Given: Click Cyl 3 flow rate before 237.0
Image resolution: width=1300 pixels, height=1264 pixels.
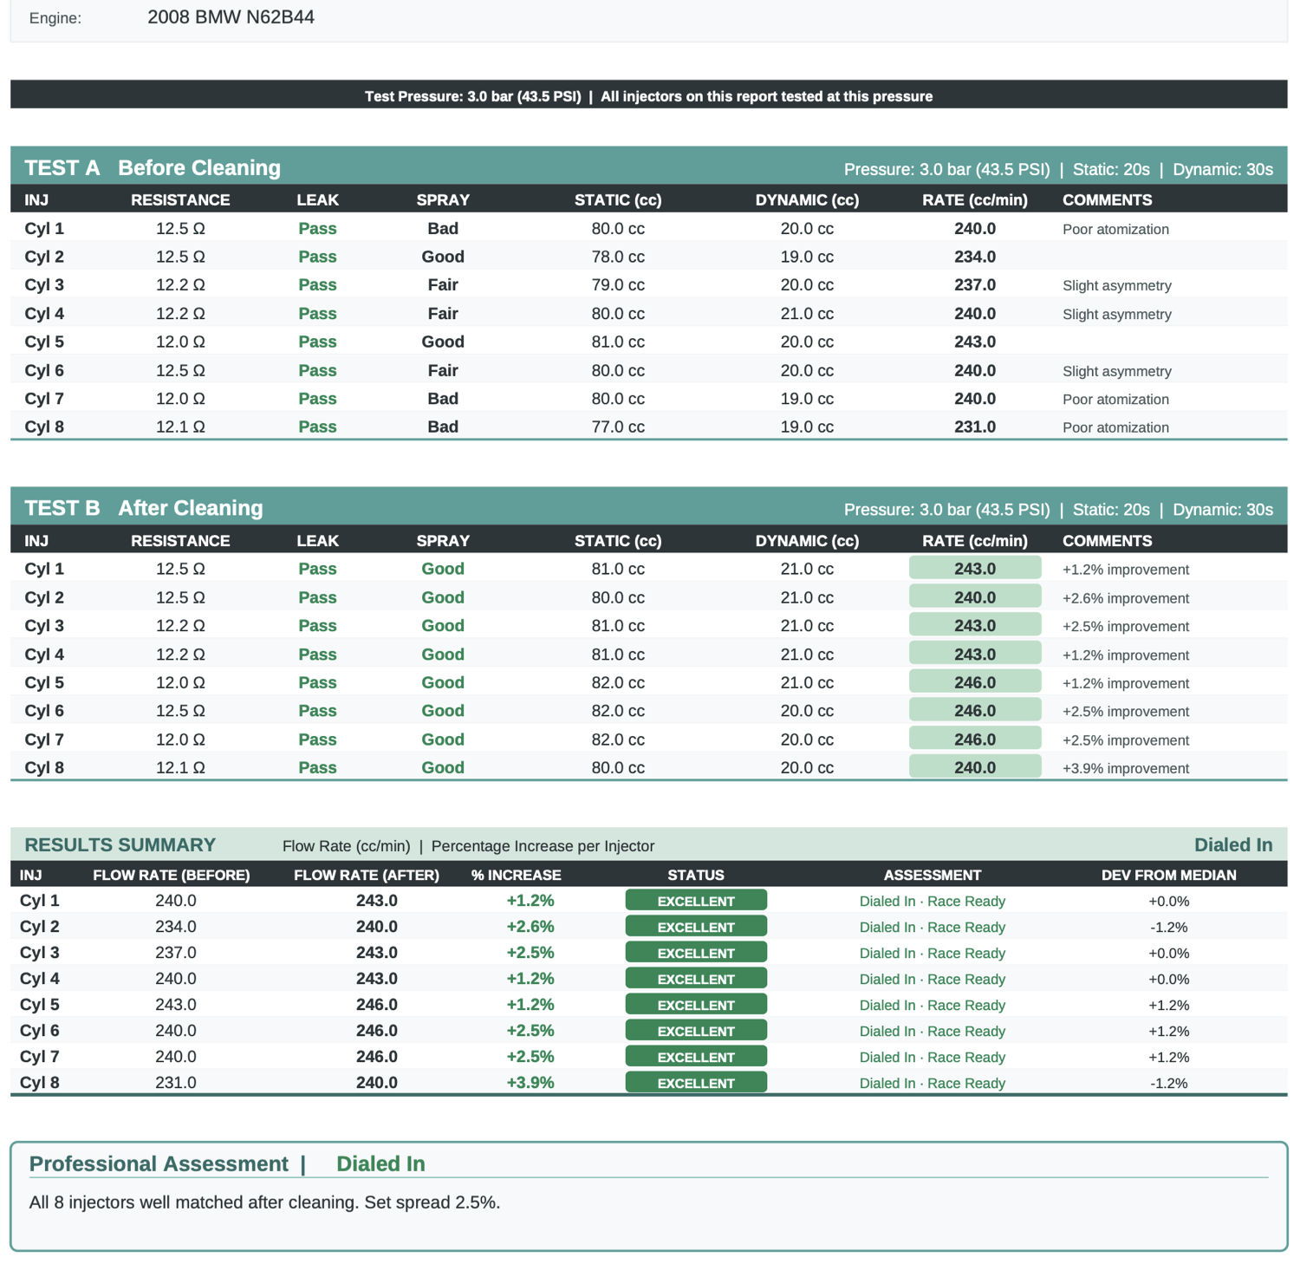Looking at the screenshot, I should (176, 953).
